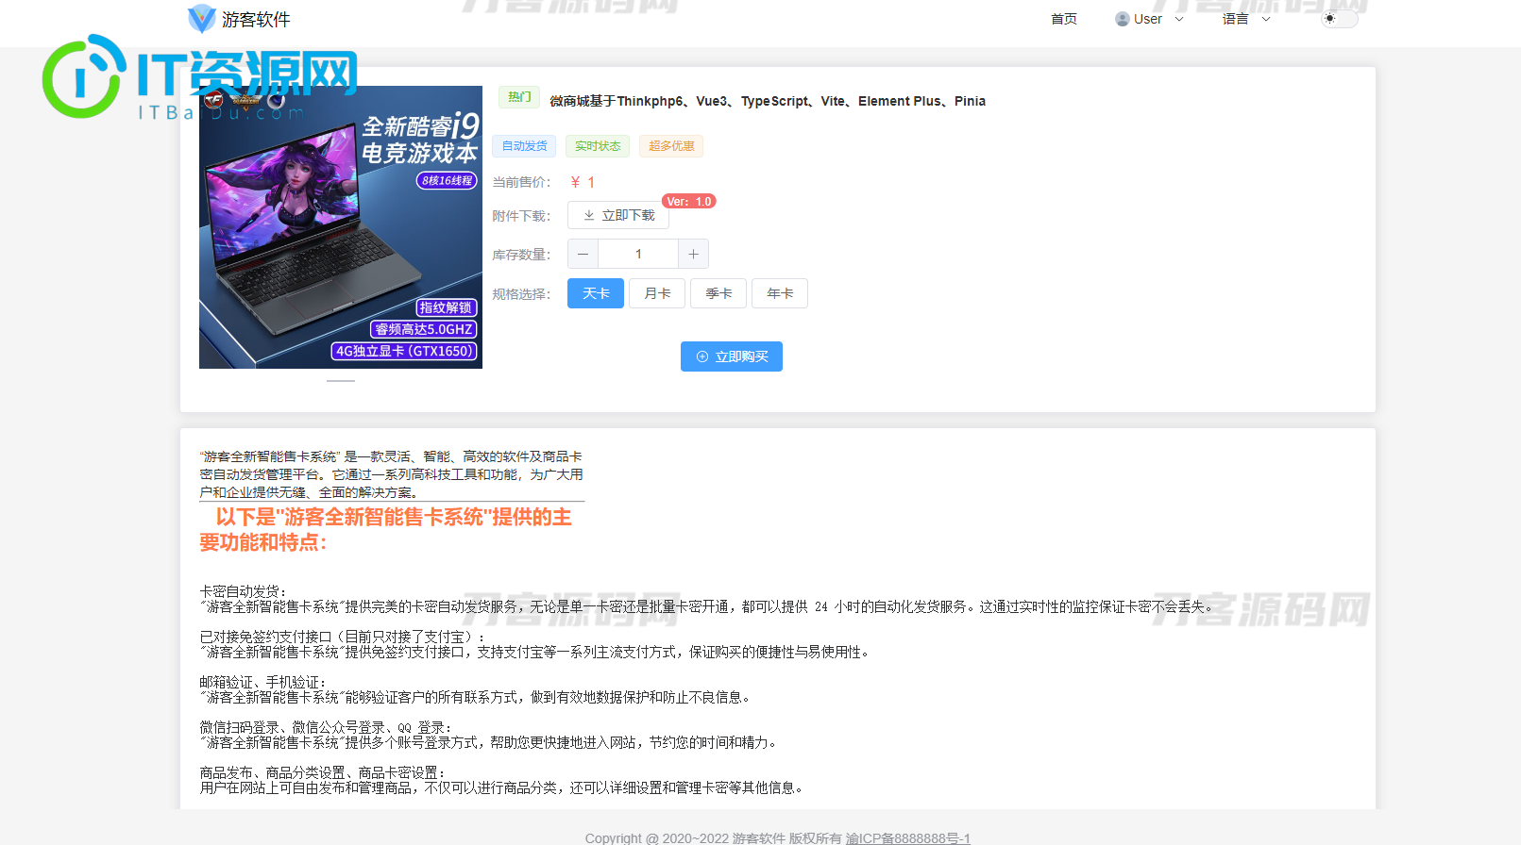The height and width of the screenshot is (845, 1521).
Task: Click the 游客软件 site logo icon
Action: [x=202, y=19]
